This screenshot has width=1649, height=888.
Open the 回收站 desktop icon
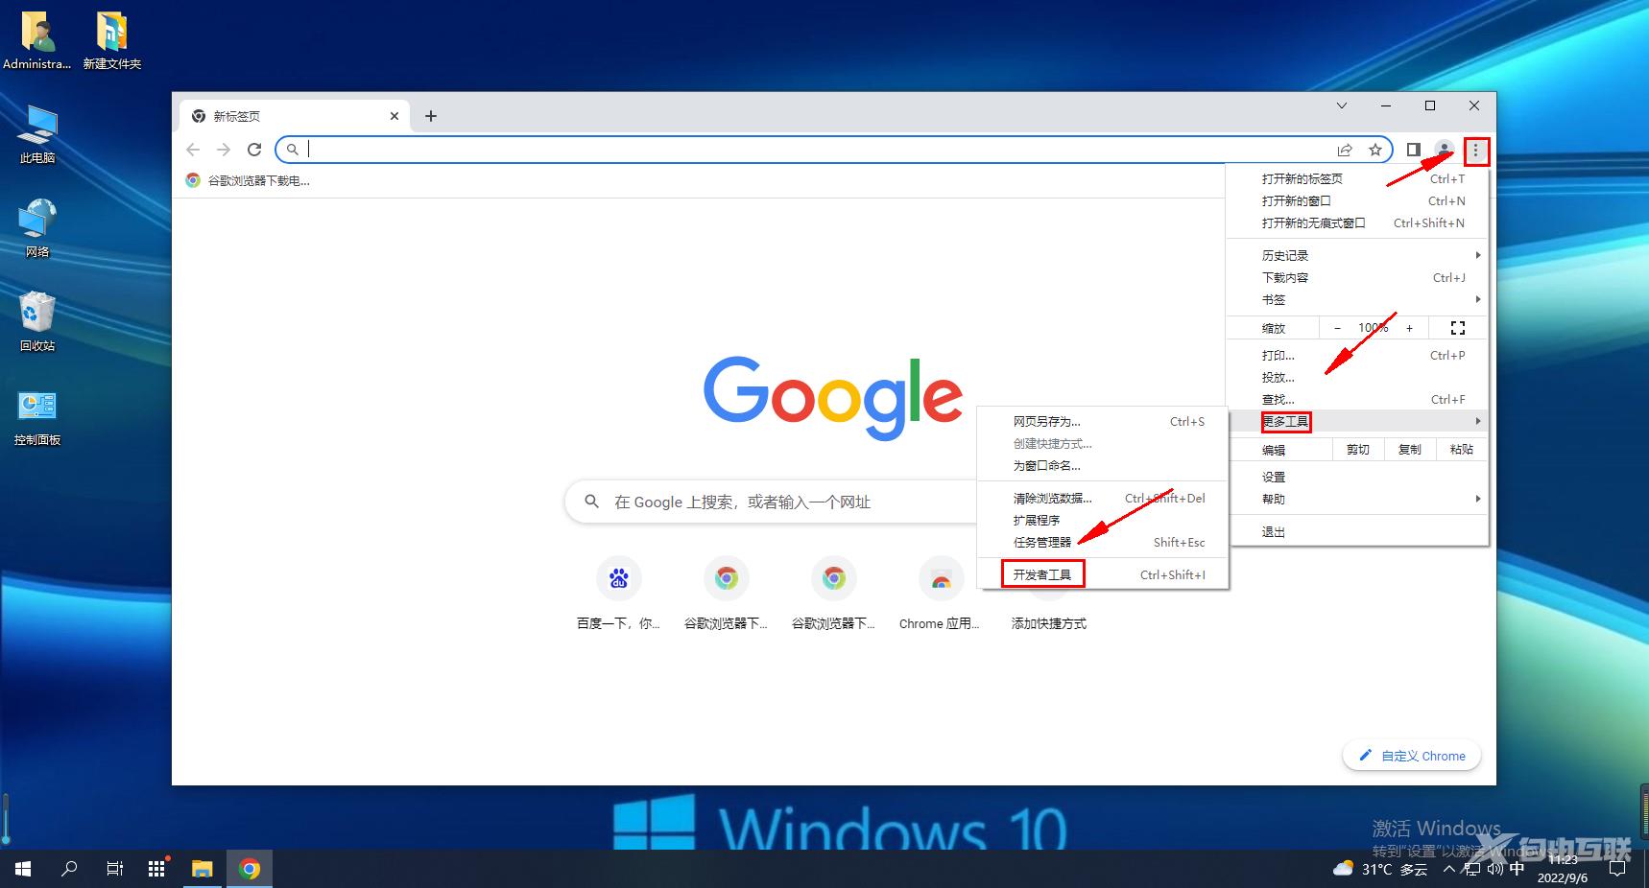(x=37, y=322)
